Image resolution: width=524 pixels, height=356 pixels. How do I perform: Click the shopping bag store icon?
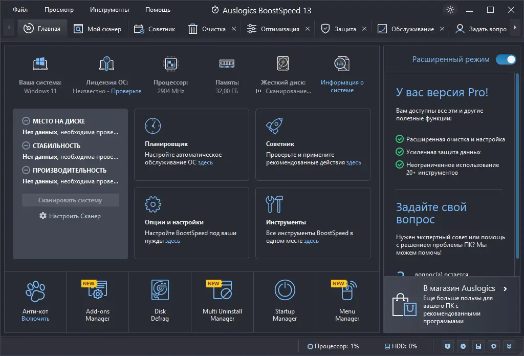coord(404,305)
